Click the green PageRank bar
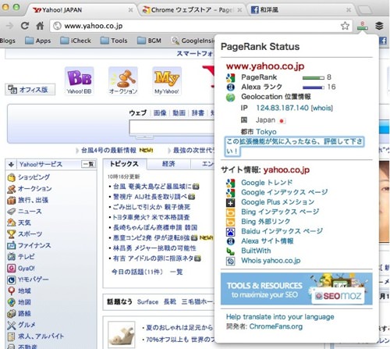390x349 pixels. click(x=314, y=77)
